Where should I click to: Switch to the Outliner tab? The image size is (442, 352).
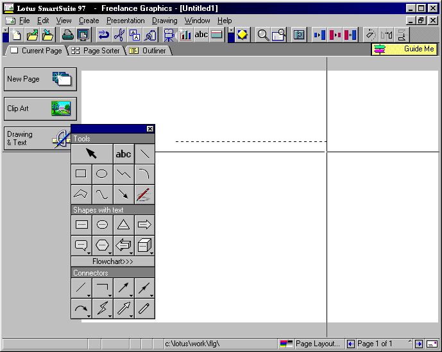pyautogui.click(x=148, y=51)
